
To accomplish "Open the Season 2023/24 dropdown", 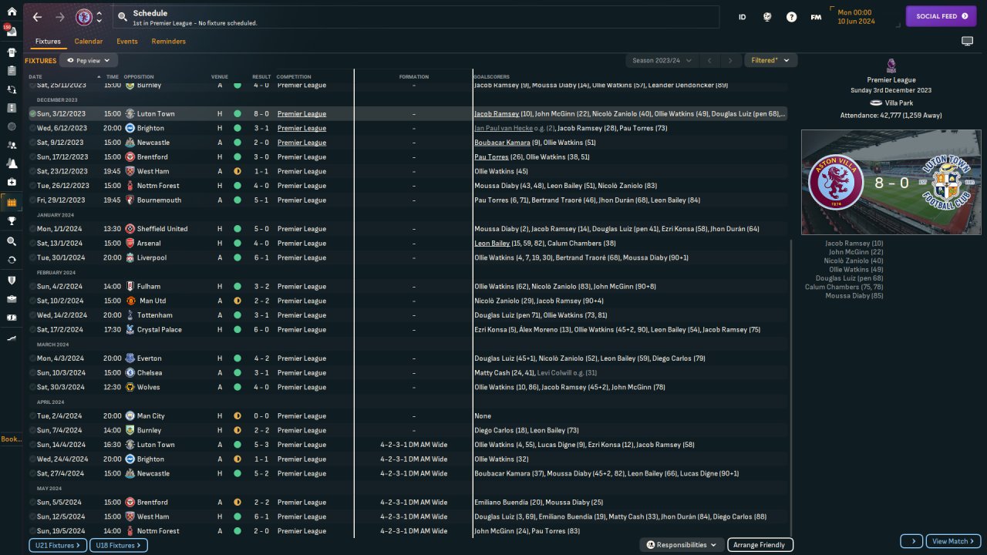I will point(662,60).
